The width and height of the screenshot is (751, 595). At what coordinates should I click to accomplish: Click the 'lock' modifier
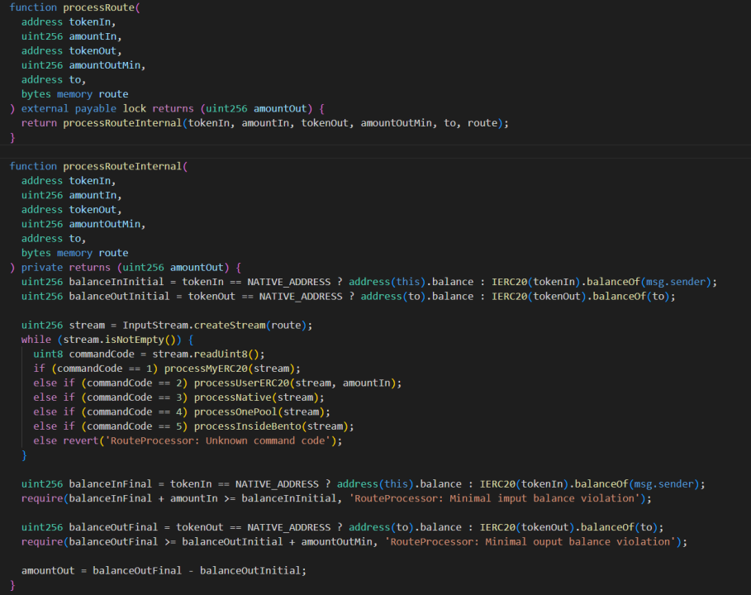(x=134, y=109)
